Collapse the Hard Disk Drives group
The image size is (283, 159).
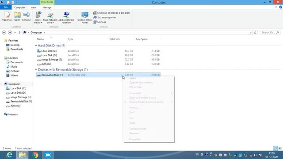pyautogui.click(x=36, y=45)
